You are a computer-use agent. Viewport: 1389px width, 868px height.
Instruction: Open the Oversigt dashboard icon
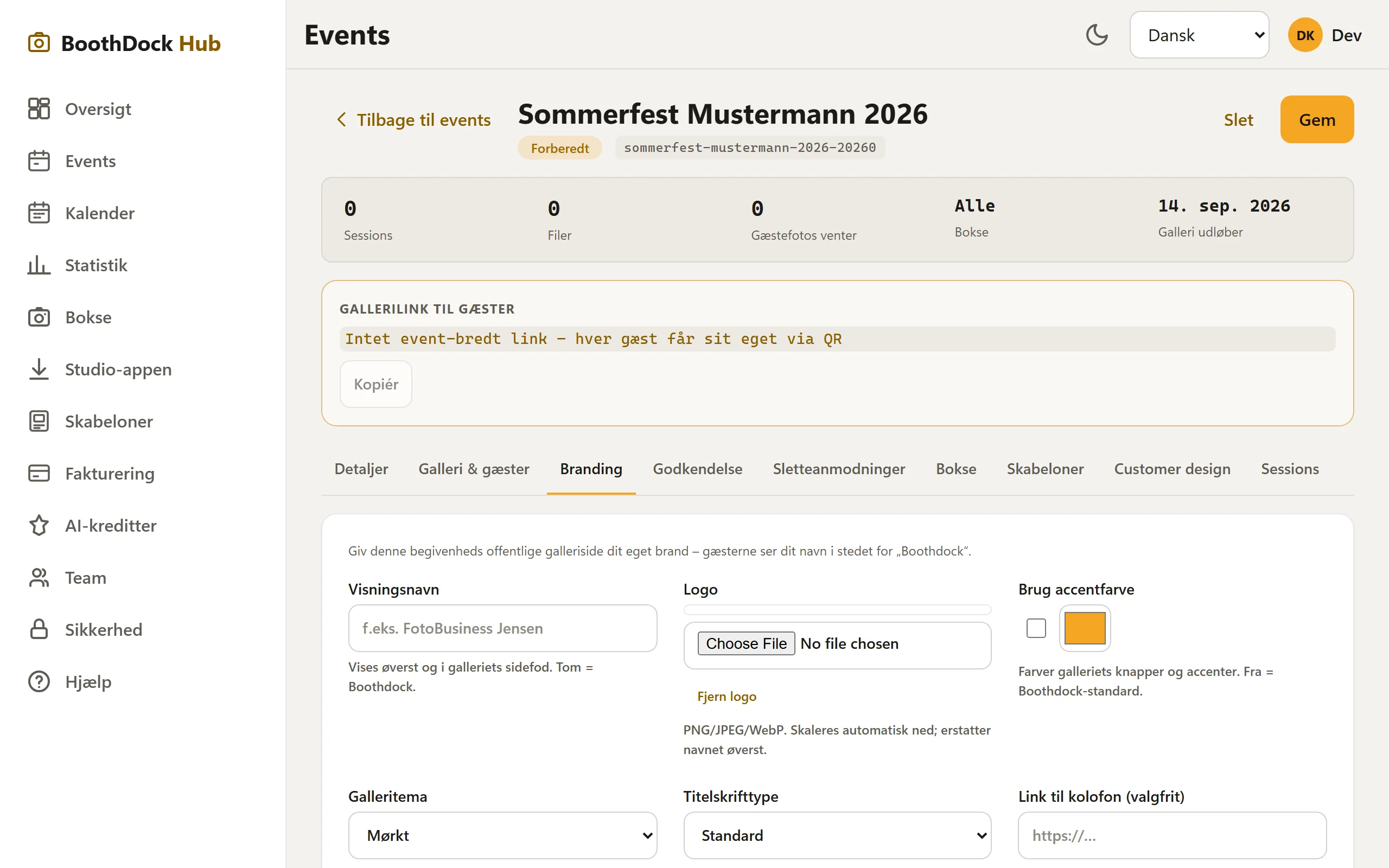(39, 108)
